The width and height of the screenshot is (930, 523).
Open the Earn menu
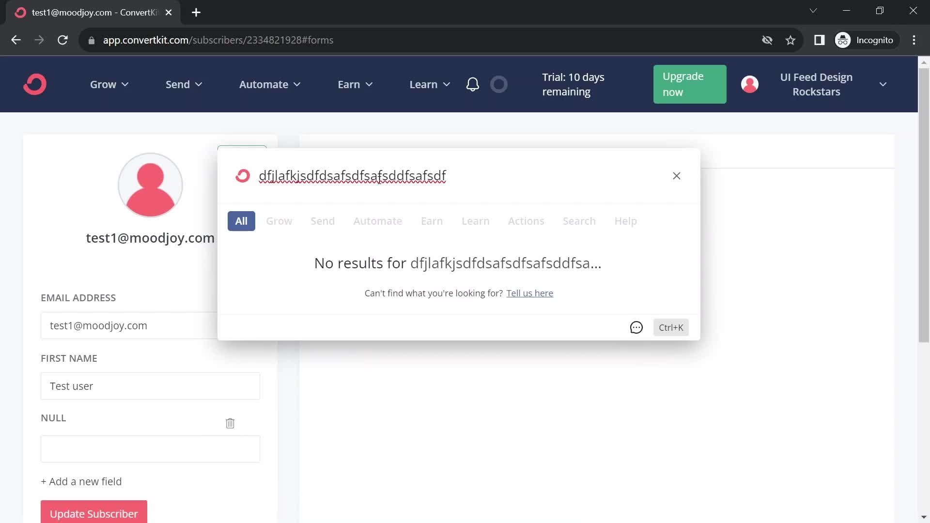click(355, 84)
